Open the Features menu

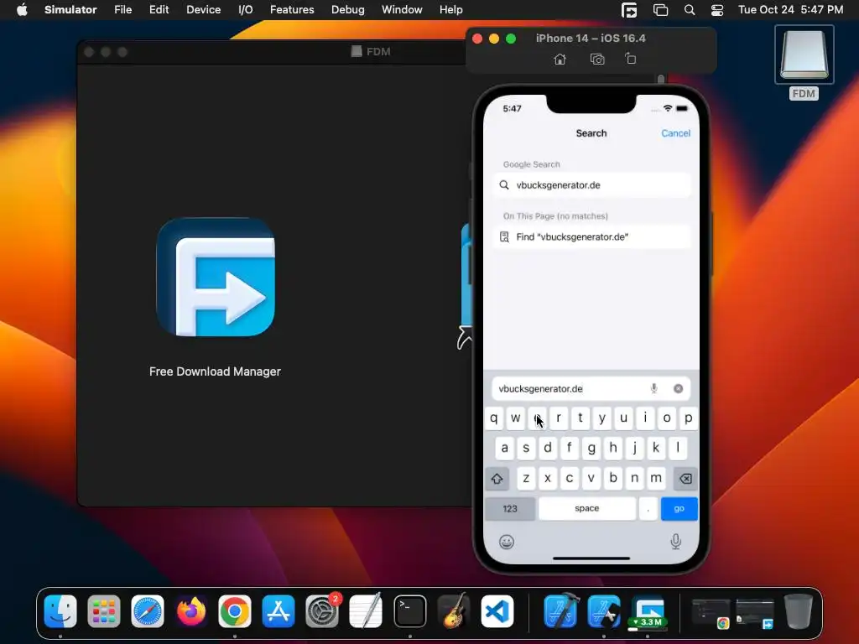pyautogui.click(x=292, y=10)
